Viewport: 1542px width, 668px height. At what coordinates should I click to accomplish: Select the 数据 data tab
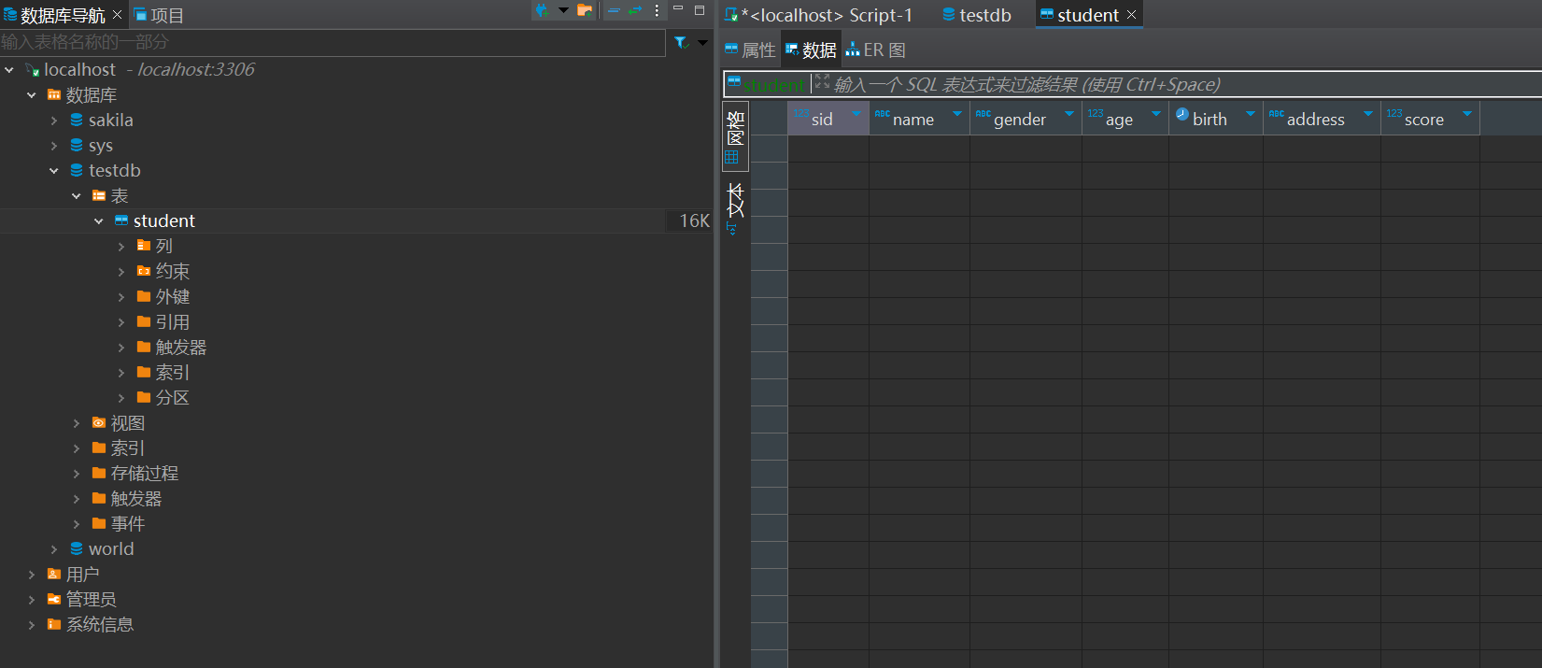[x=811, y=50]
